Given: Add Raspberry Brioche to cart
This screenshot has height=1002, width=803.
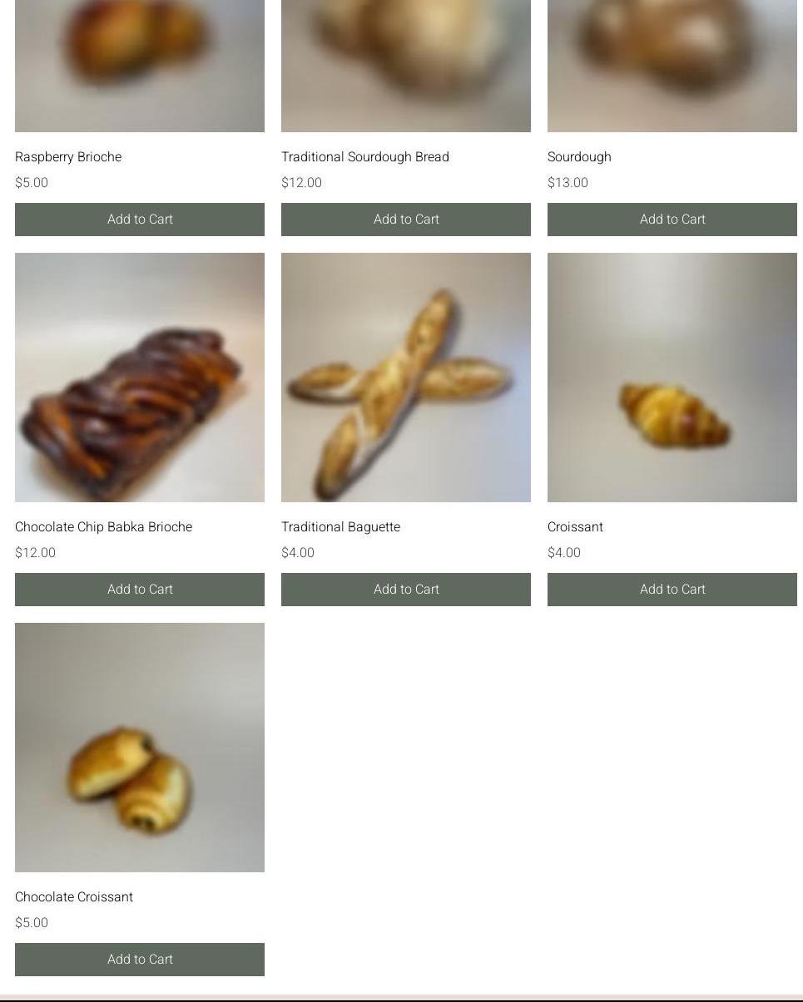Looking at the screenshot, I should [x=140, y=220].
